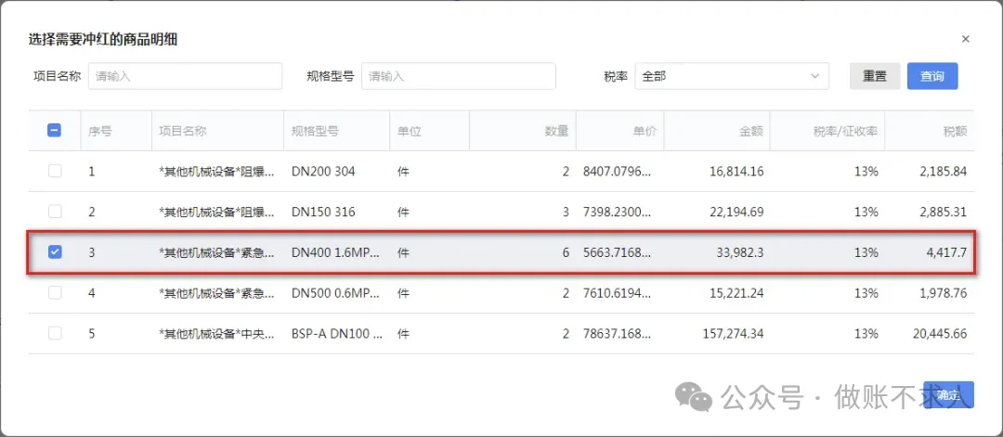The image size is (1003, 437).
Task: Click the unit price 5663.7168...
Action: [618, 252]
